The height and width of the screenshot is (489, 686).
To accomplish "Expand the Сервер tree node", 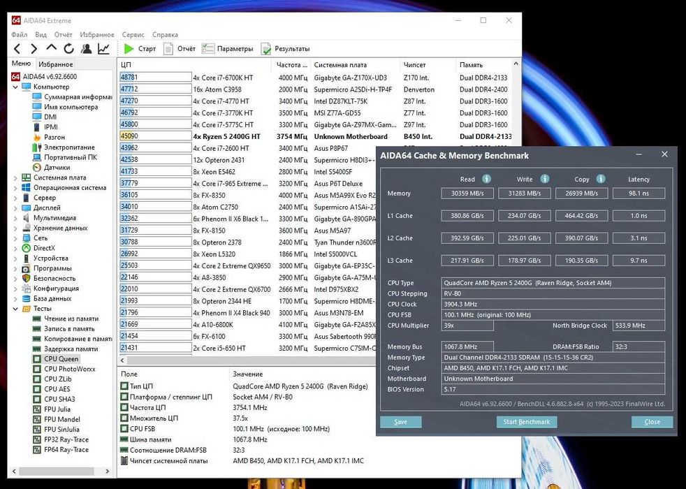I will (x=15, y=198).
